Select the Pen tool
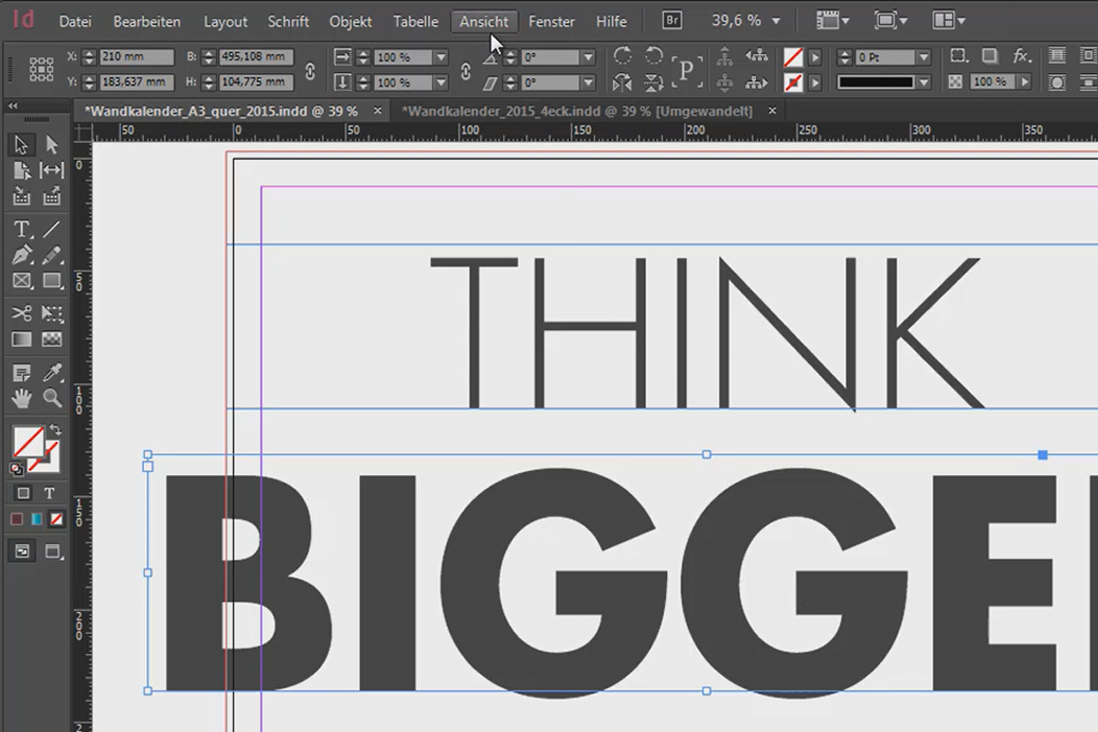The width and height of the screenshot is (1098, 732). click(x=22, y=254)
